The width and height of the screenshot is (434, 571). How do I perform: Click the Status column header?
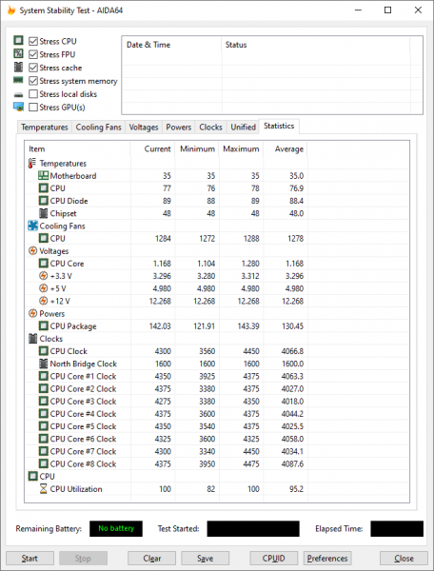click(x=316, y=45)
